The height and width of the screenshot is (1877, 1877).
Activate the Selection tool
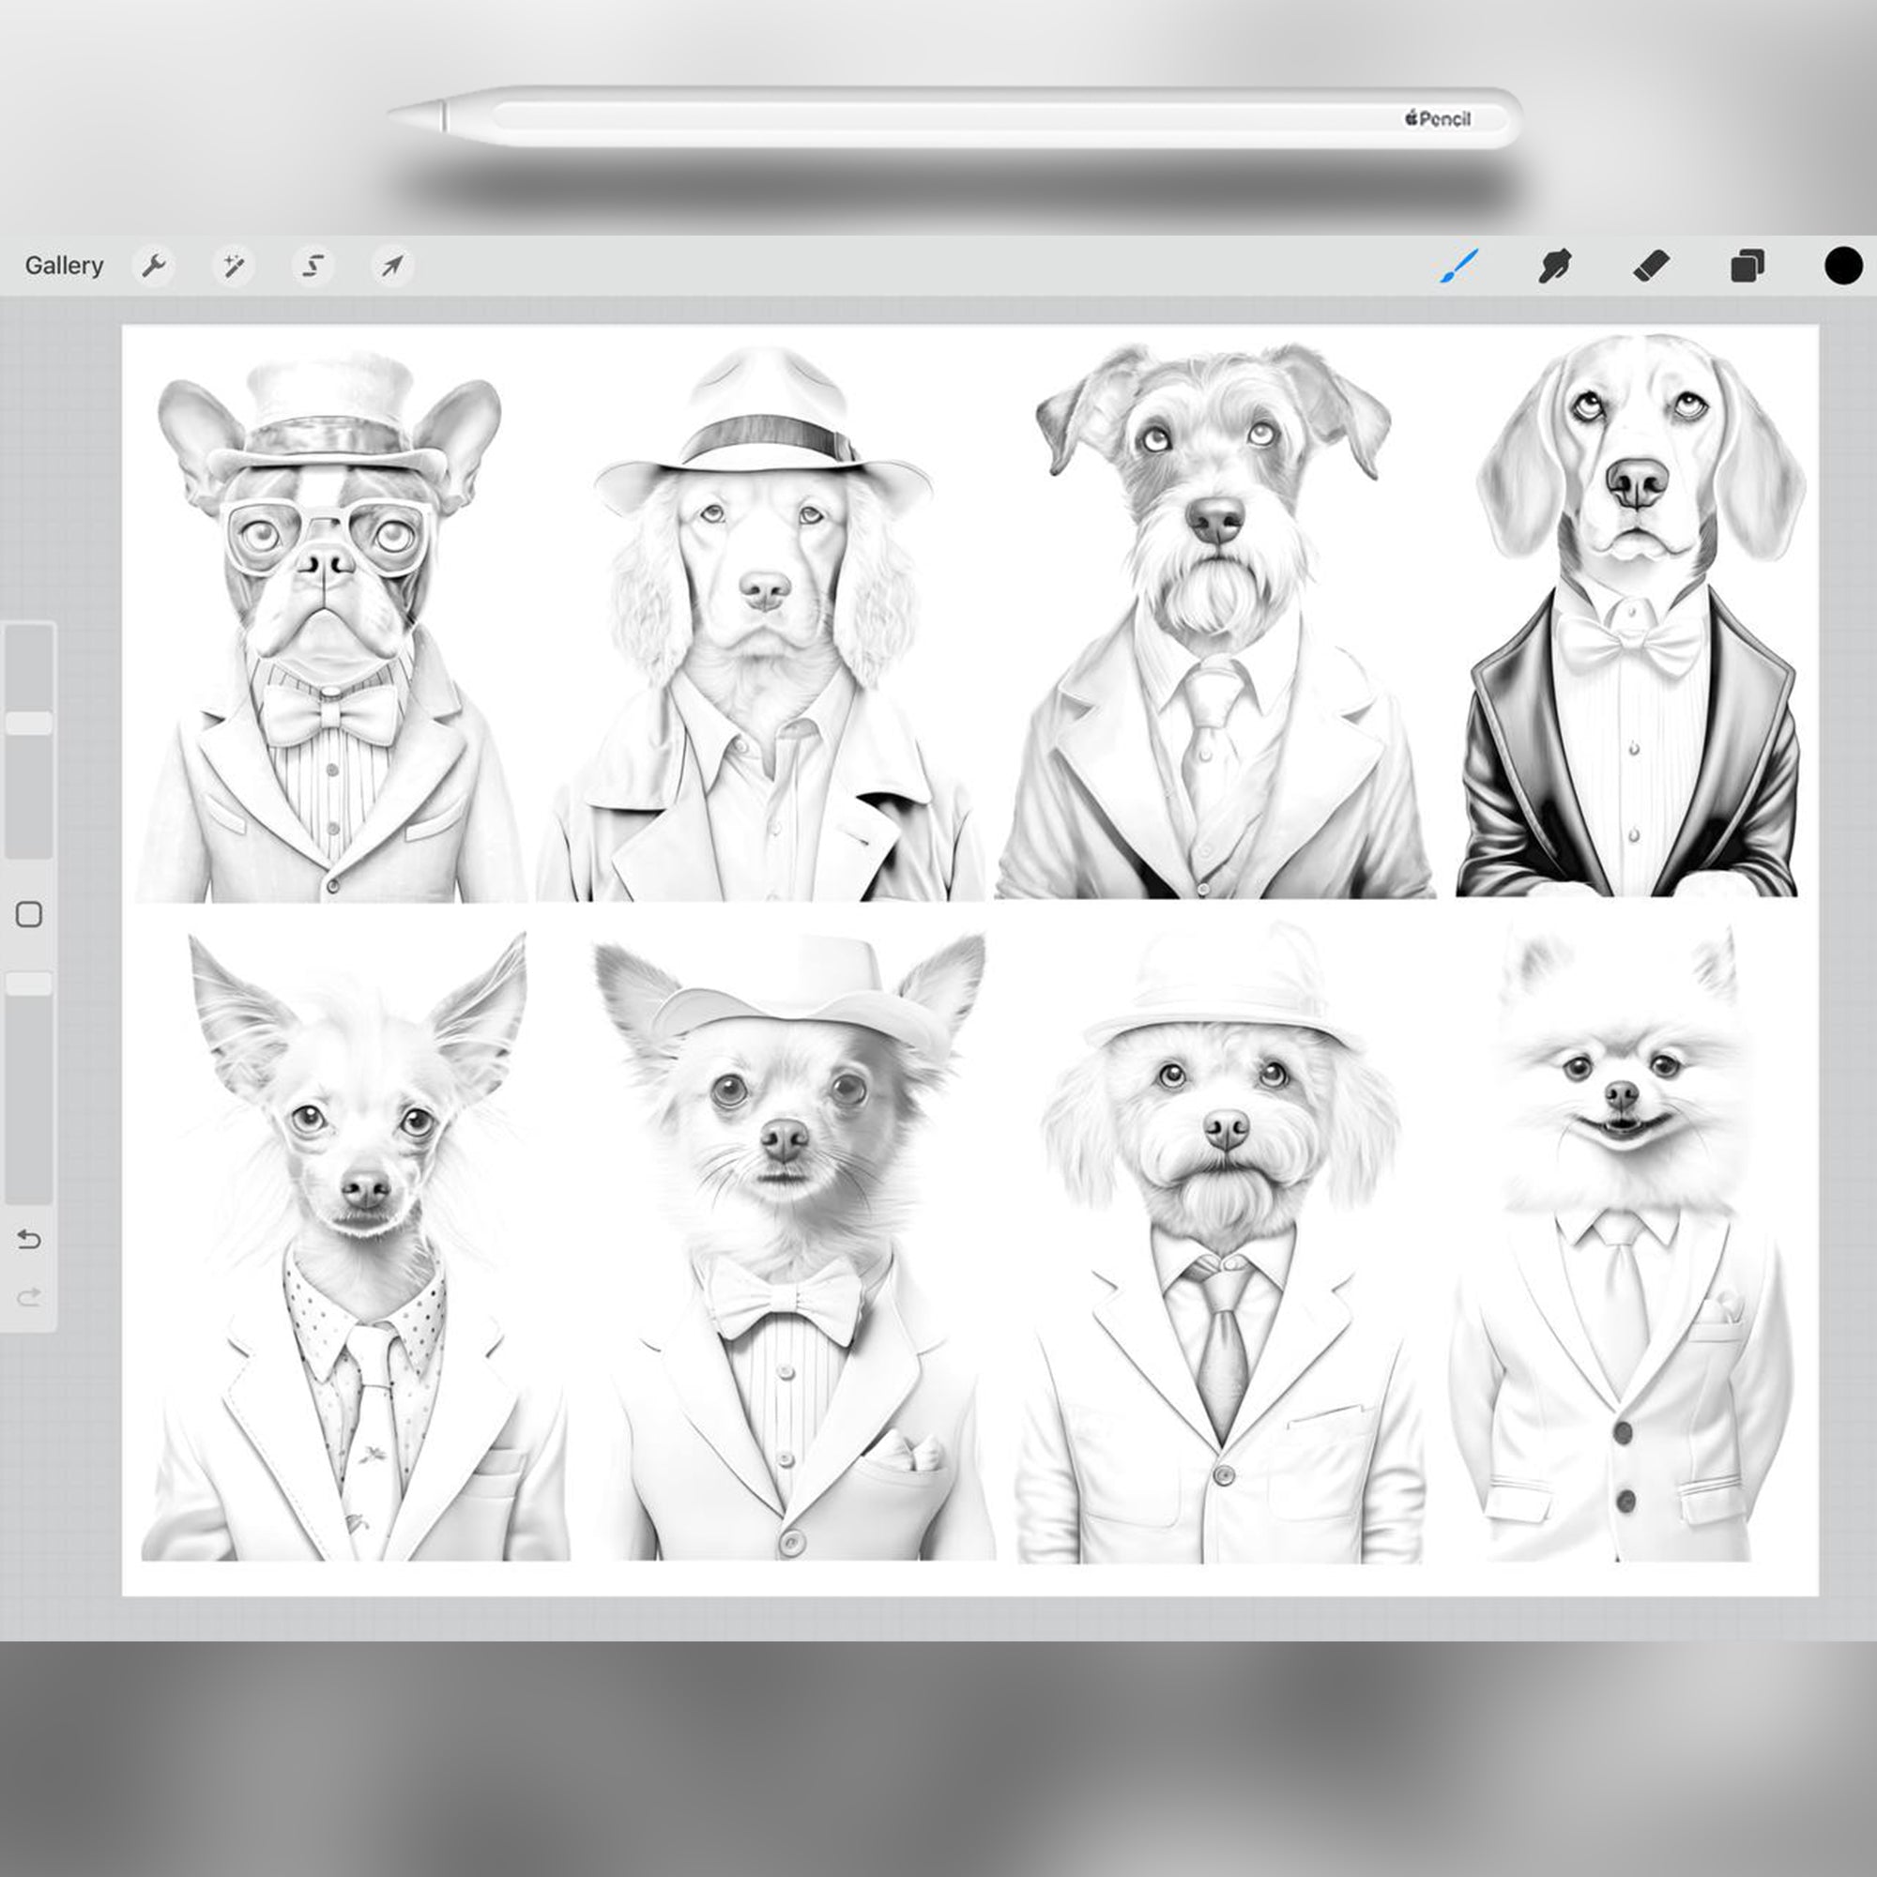click(311, 266)
